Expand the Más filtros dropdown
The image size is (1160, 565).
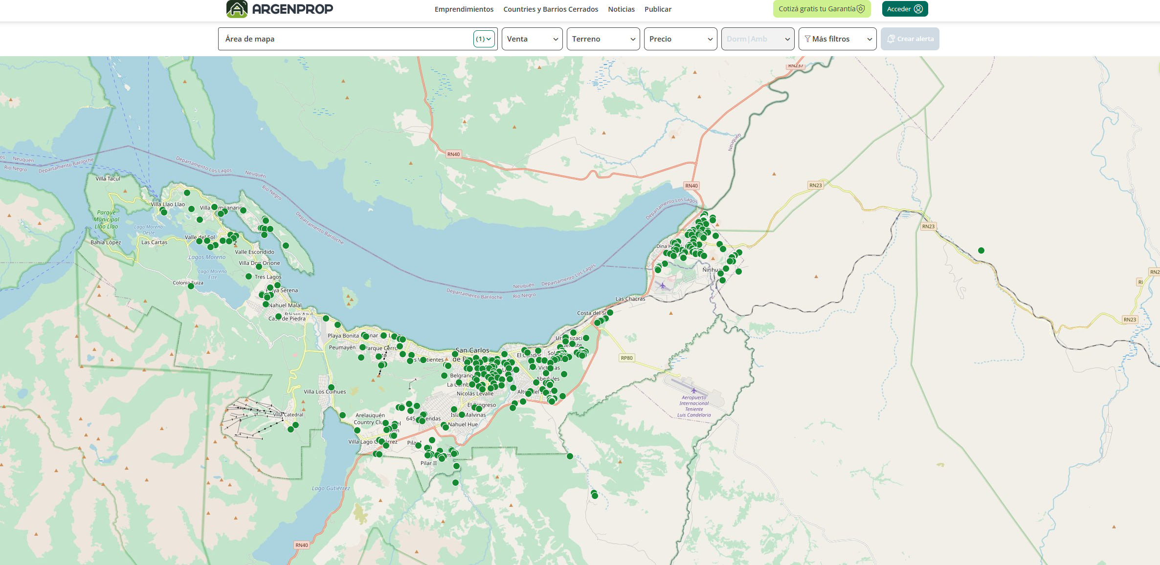[837, 39]
